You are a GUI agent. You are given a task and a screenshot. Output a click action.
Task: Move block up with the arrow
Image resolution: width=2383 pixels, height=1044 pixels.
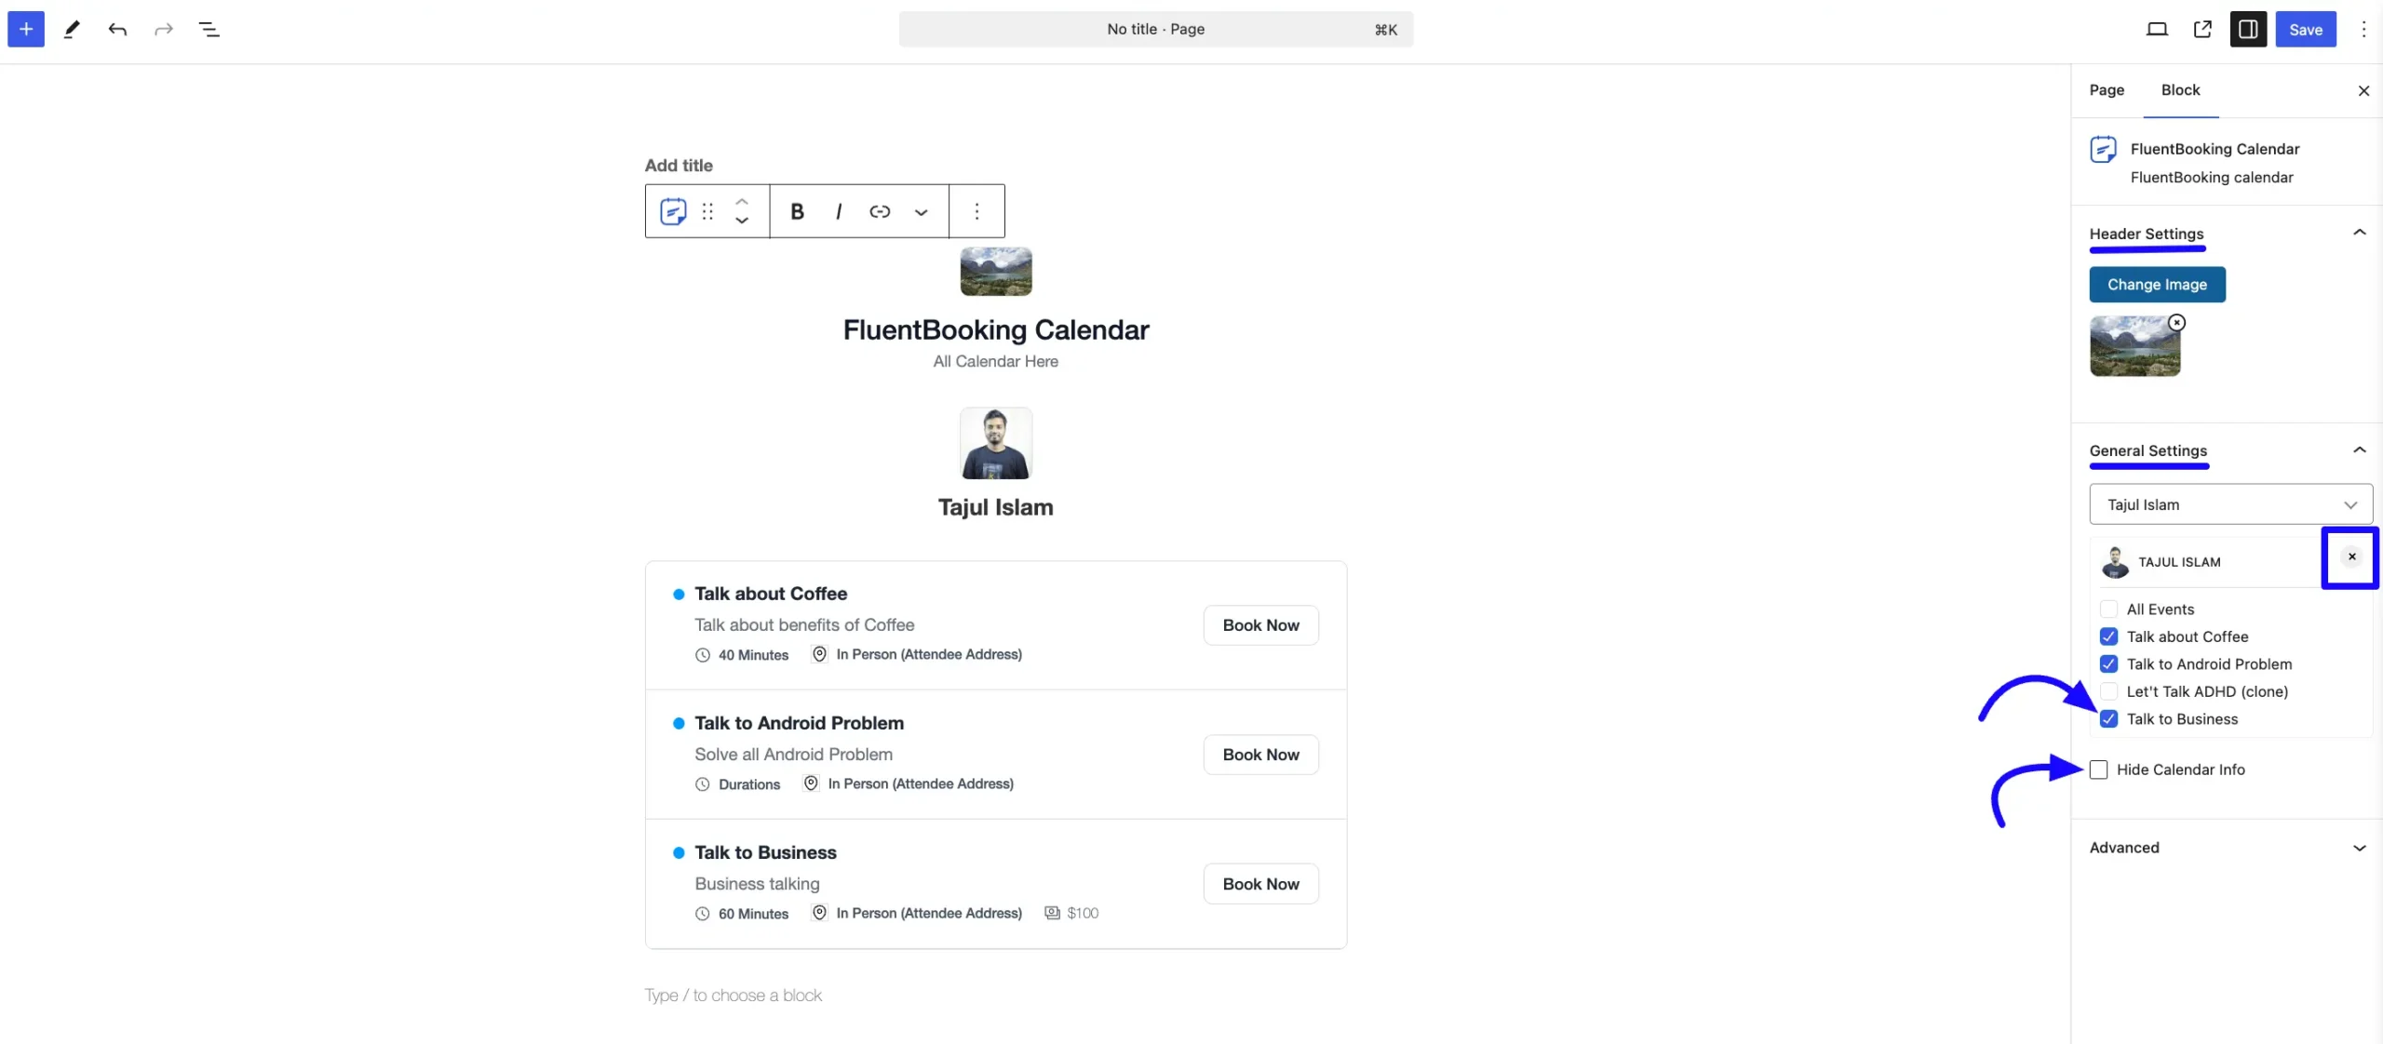(x=742, y=201)
